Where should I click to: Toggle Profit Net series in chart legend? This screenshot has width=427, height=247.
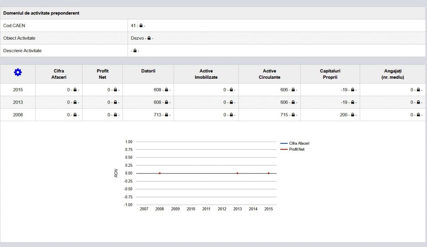[296, 149]
